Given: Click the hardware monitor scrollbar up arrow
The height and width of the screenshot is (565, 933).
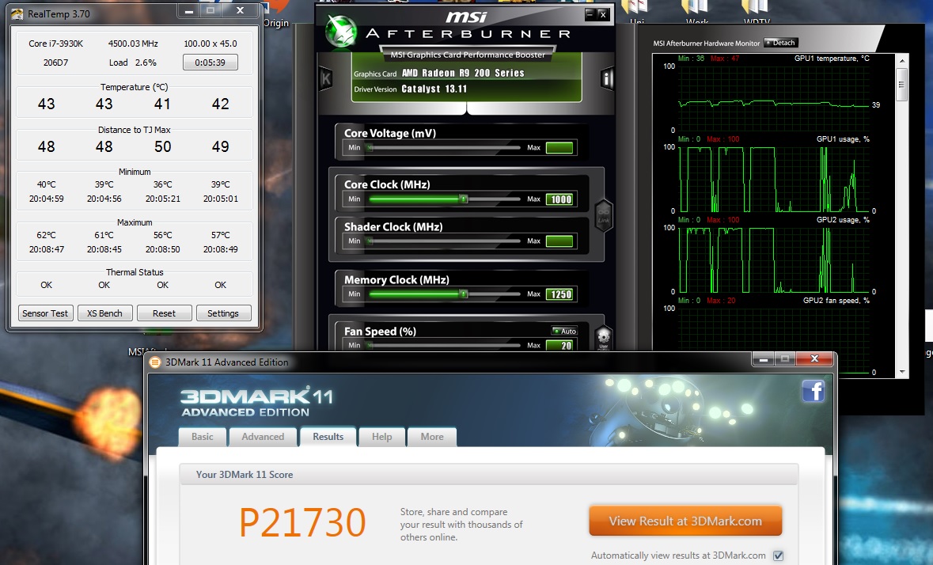Looking at the screenshot, I should pyautogui.click(x=902, y=61).
